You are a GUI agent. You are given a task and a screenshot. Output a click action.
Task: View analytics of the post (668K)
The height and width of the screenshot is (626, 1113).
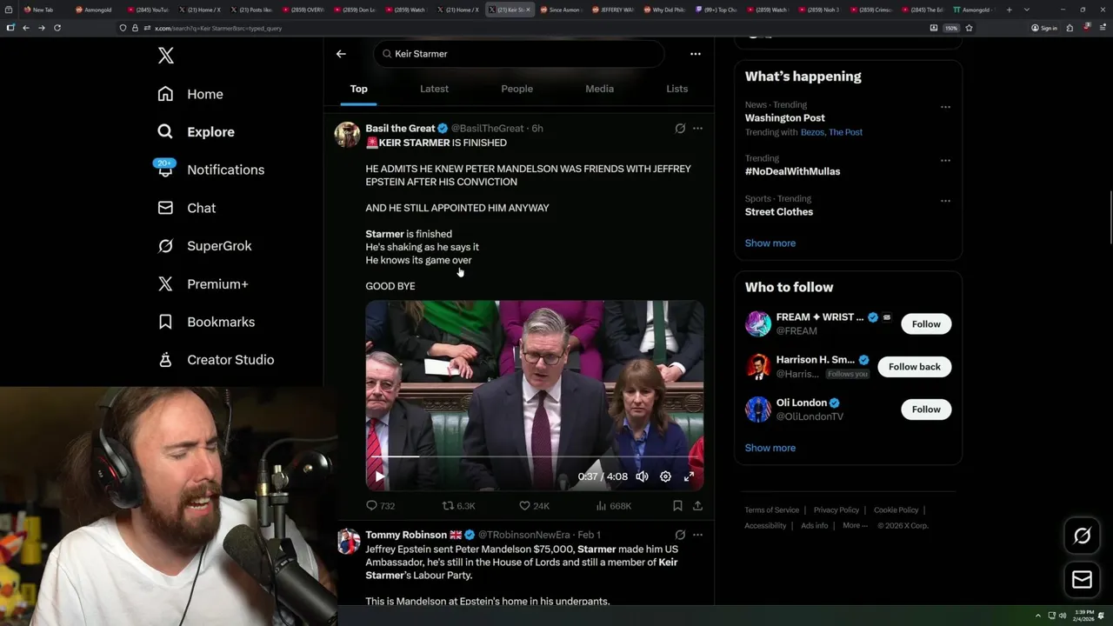(614, 505)
